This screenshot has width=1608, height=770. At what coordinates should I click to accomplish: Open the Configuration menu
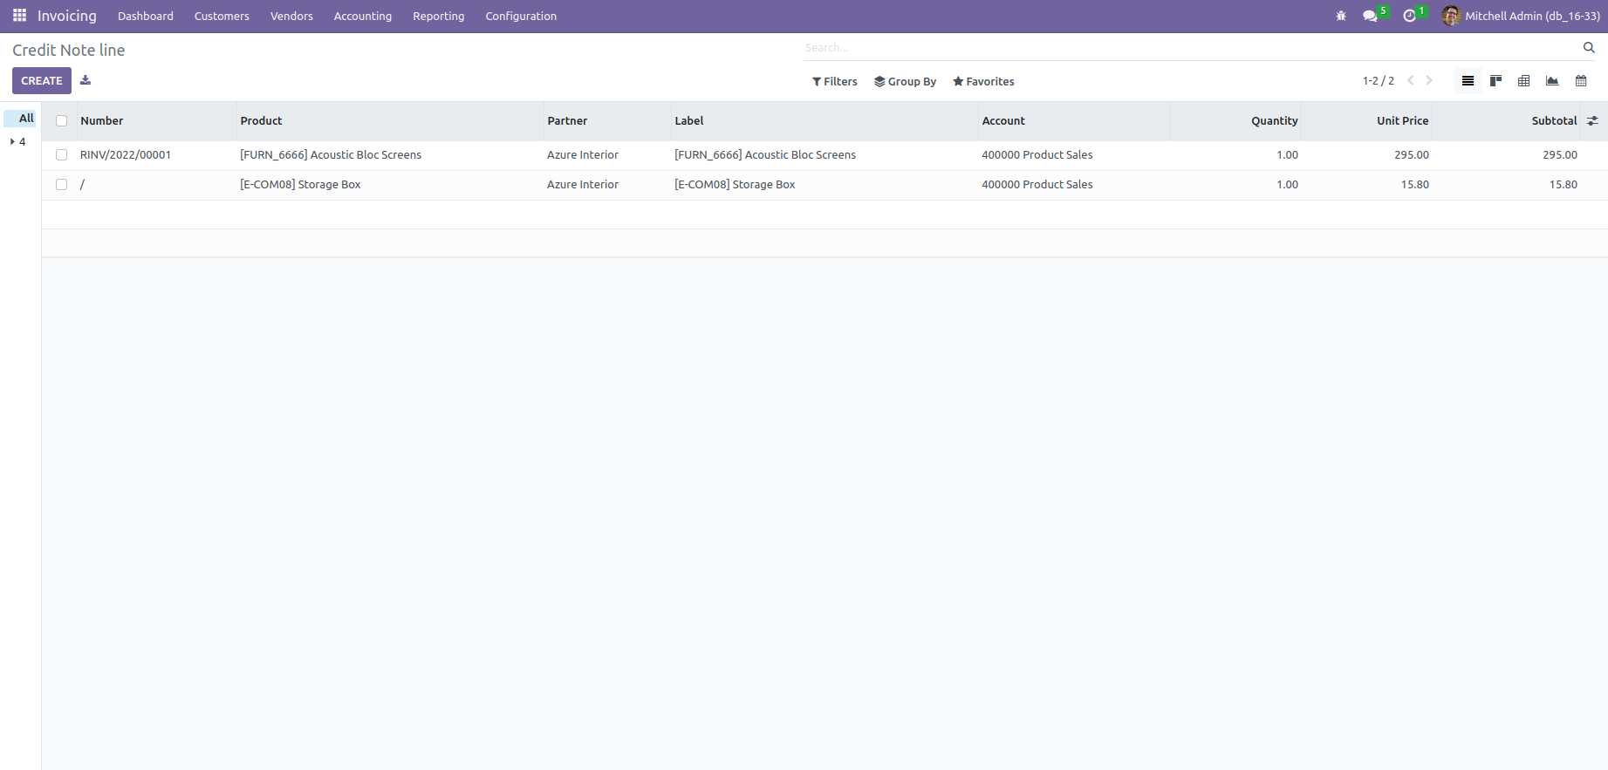[x=521, y=16]
